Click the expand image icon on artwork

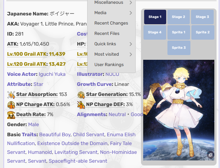[x=210, y=155]
